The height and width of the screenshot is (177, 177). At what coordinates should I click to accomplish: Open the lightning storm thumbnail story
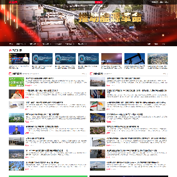coord(112,59)
